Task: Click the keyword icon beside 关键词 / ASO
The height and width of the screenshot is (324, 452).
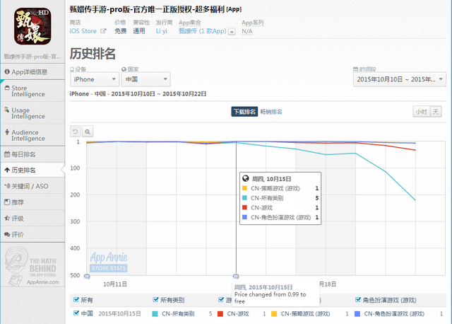Action: 7,186
